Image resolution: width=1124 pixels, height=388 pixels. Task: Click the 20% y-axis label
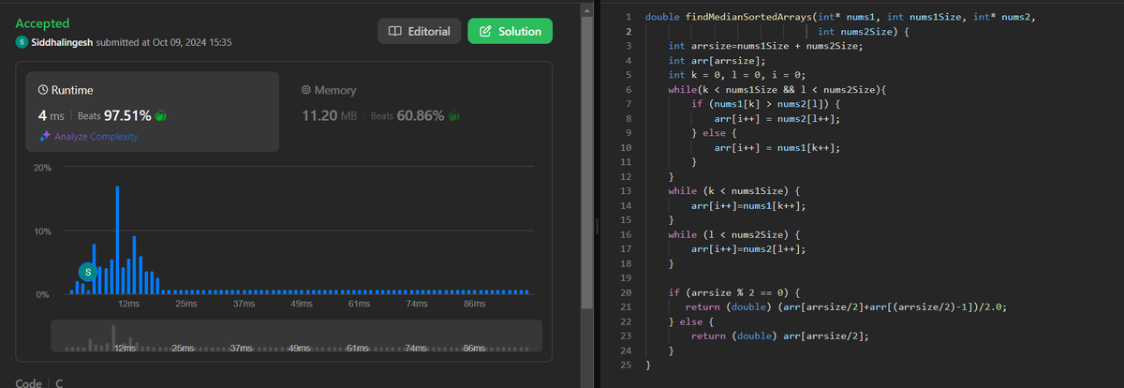coord(42,168)
